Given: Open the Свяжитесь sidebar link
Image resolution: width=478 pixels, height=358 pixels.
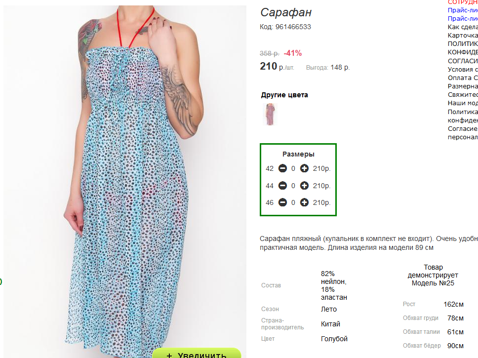Looking at the screenshot, I should tap(463, 94).
